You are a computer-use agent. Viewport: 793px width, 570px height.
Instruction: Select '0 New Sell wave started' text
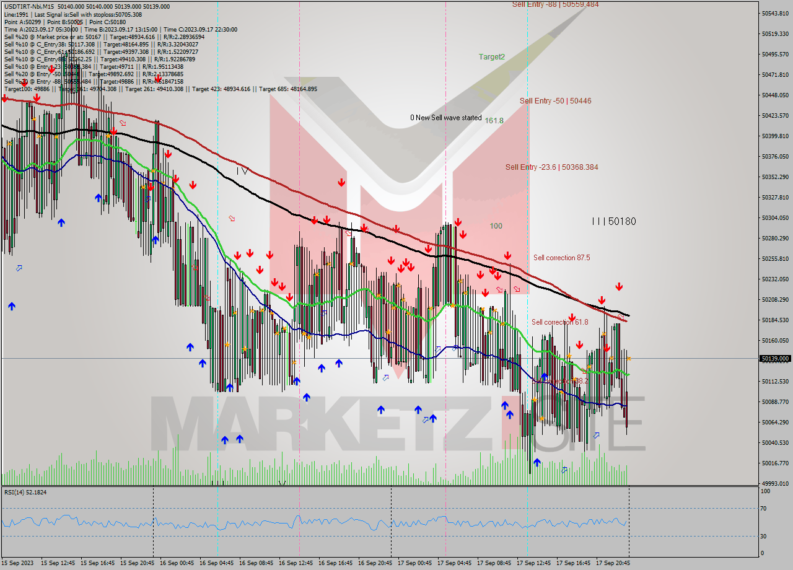click(x=445, y=118)
